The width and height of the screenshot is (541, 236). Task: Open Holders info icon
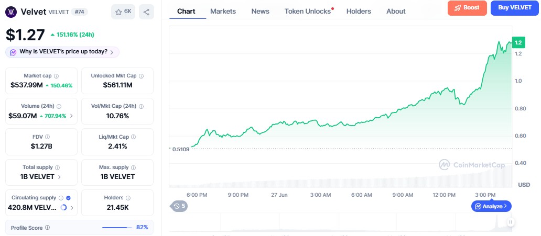128,198
